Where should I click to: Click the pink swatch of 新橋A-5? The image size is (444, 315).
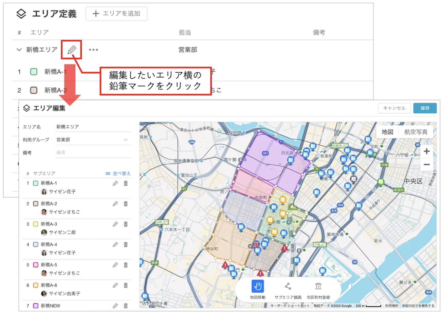pos(36,265)
